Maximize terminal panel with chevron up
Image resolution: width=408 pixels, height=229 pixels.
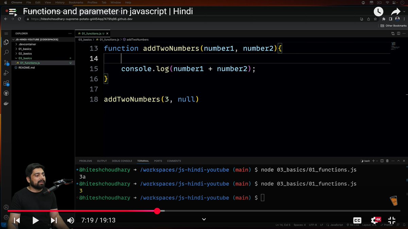coord(398,161)
